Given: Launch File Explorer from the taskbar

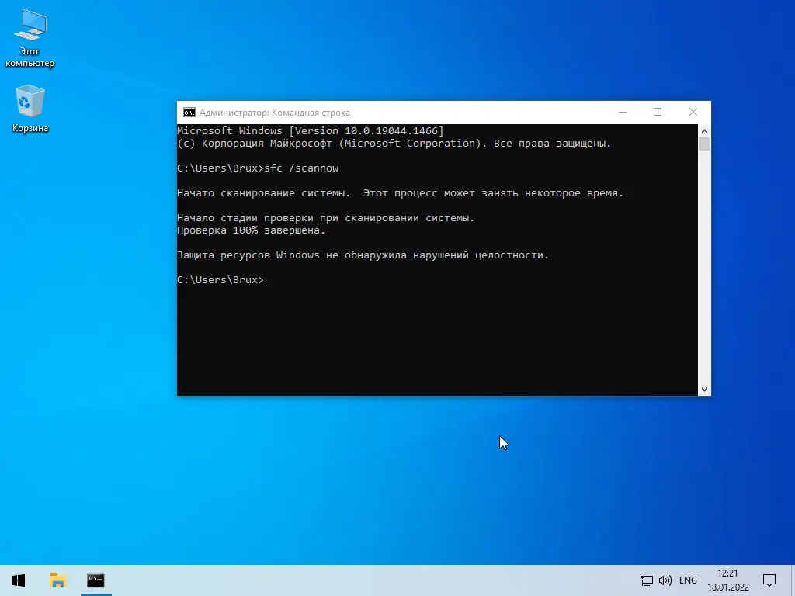Looking at the screenshot, I should [x=57, y=580].
